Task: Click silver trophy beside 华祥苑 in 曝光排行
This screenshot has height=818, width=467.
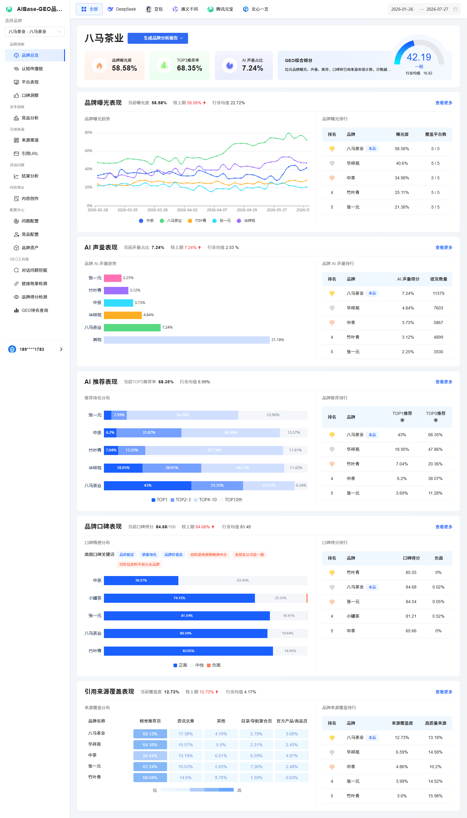Action: [332, 163]
